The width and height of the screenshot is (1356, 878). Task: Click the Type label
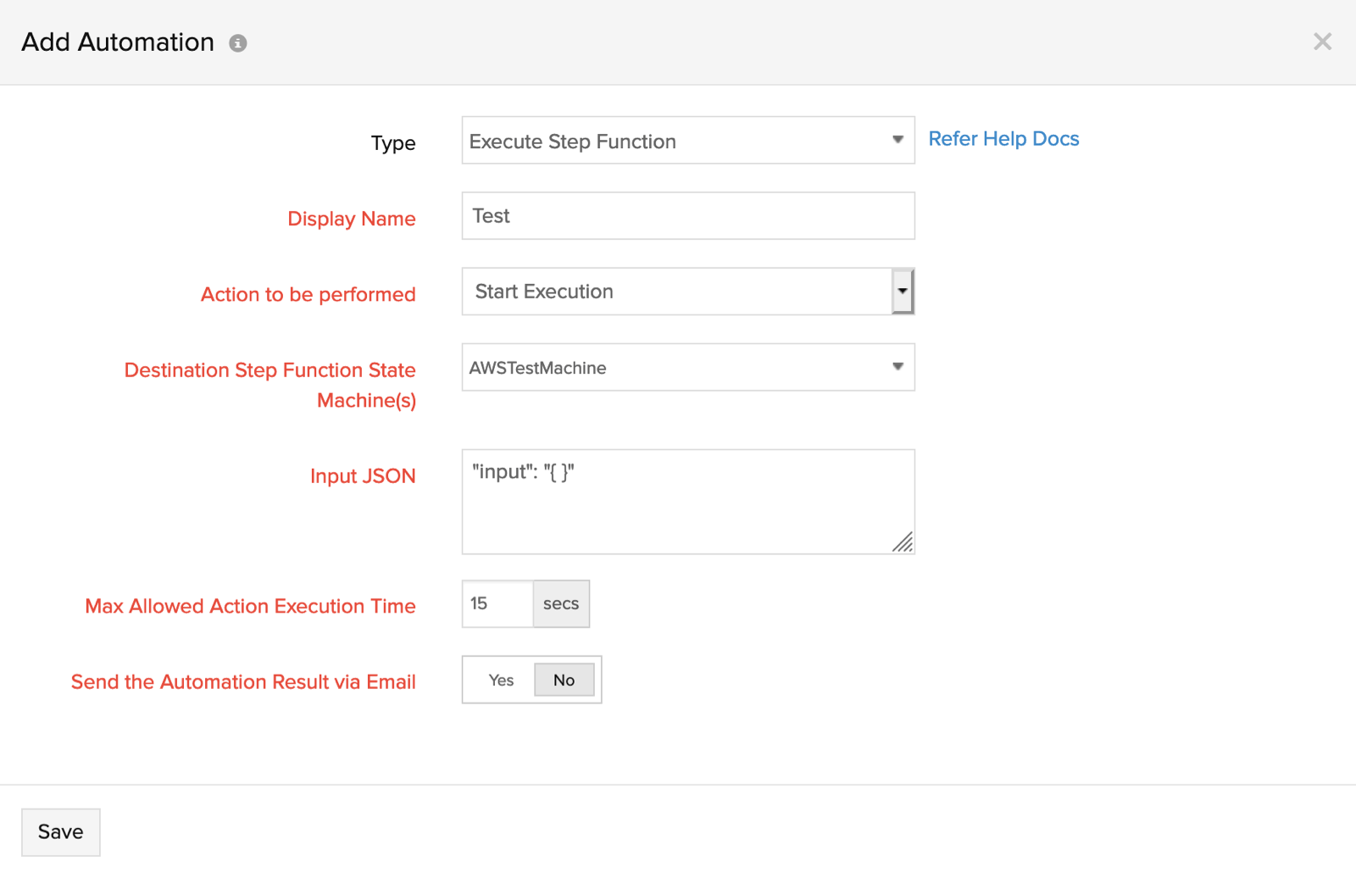pyautogui.click(x=393, y=143)
